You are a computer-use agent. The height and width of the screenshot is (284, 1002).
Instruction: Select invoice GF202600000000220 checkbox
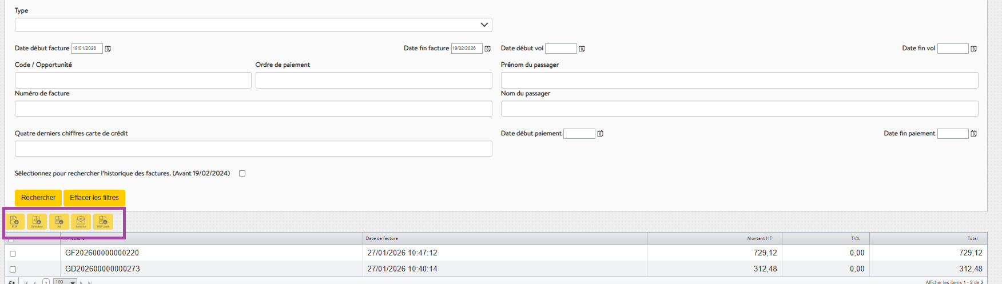pyautogui.click(x=13, y=253)
